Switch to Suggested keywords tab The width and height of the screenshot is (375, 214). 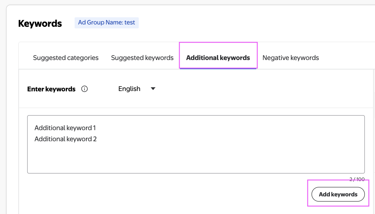[x=142, y=58]
